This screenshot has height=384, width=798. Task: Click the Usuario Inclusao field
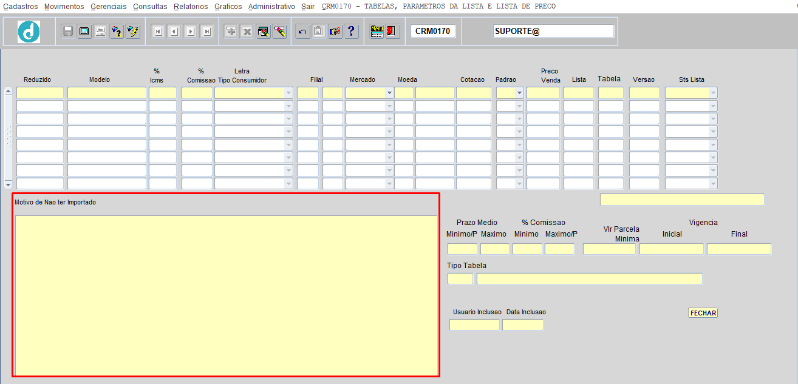474,325
